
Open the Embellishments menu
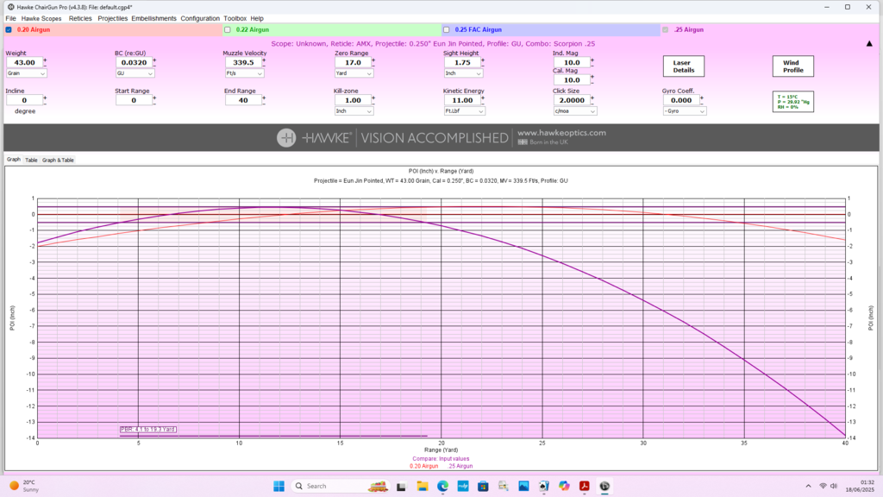click(x=153, y=19)
